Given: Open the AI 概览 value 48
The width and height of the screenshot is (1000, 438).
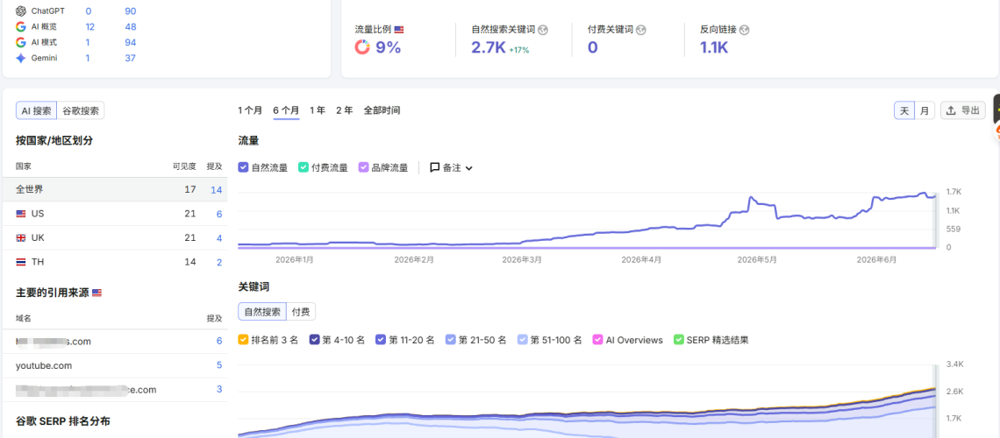Looking at the screenshot, I should (x=131, y=27).
